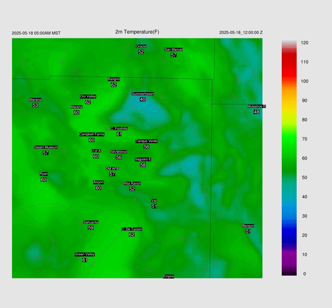The width and height of the screenshot is (332, 308).
Task: Click the "2m Temperature(F)" map title
Action: [x=137, y=32]
